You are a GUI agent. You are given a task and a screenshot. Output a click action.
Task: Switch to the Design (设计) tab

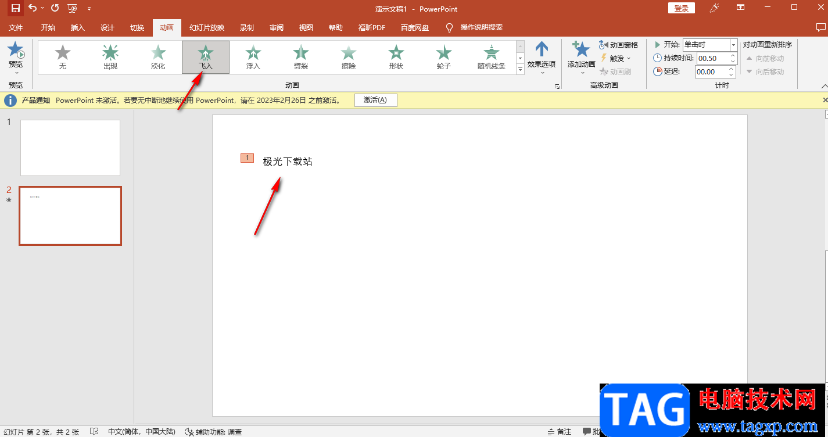(x=107, y=27)
